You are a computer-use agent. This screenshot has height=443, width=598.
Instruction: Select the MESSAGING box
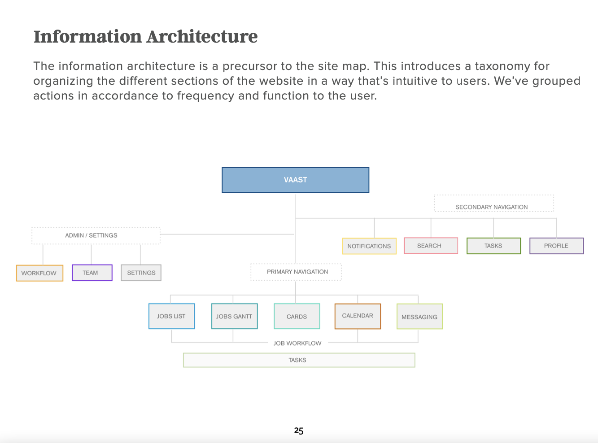419,316
